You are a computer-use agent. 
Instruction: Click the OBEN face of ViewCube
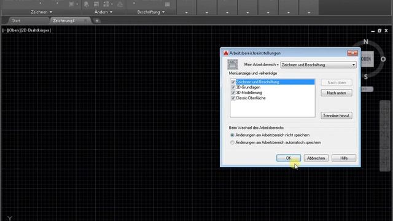point(367,59)
